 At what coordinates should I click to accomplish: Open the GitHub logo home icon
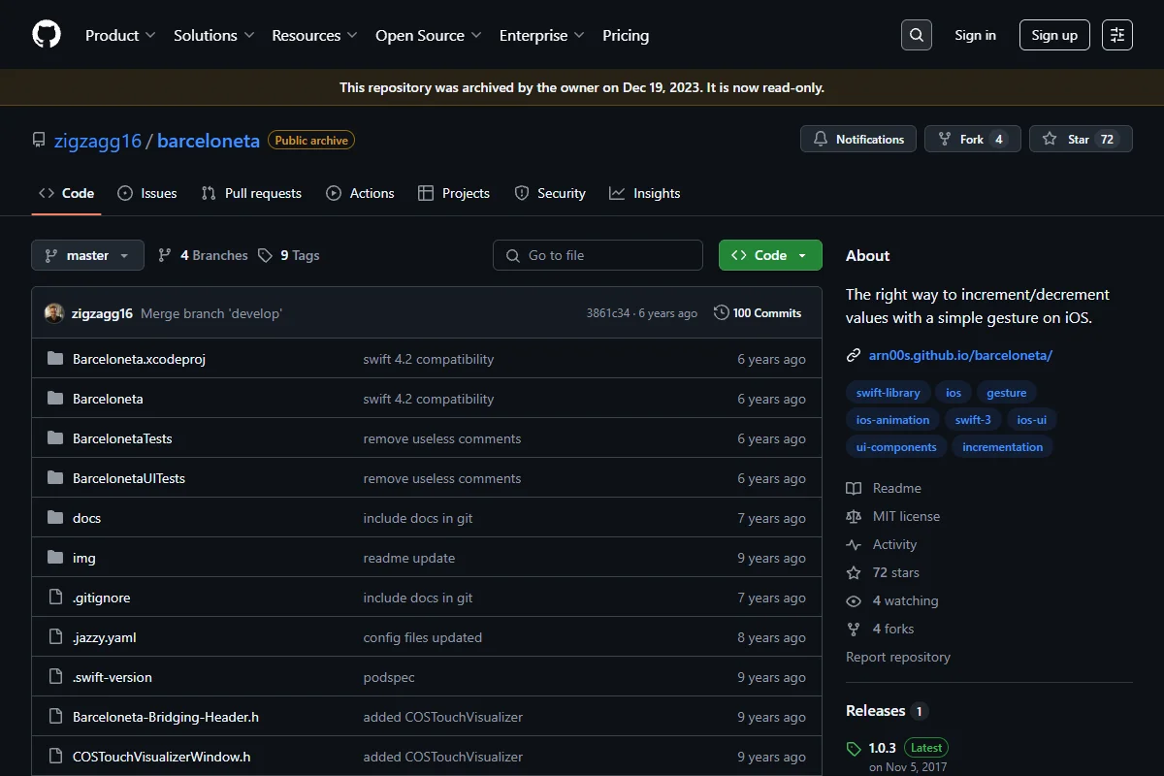[47, 35]
